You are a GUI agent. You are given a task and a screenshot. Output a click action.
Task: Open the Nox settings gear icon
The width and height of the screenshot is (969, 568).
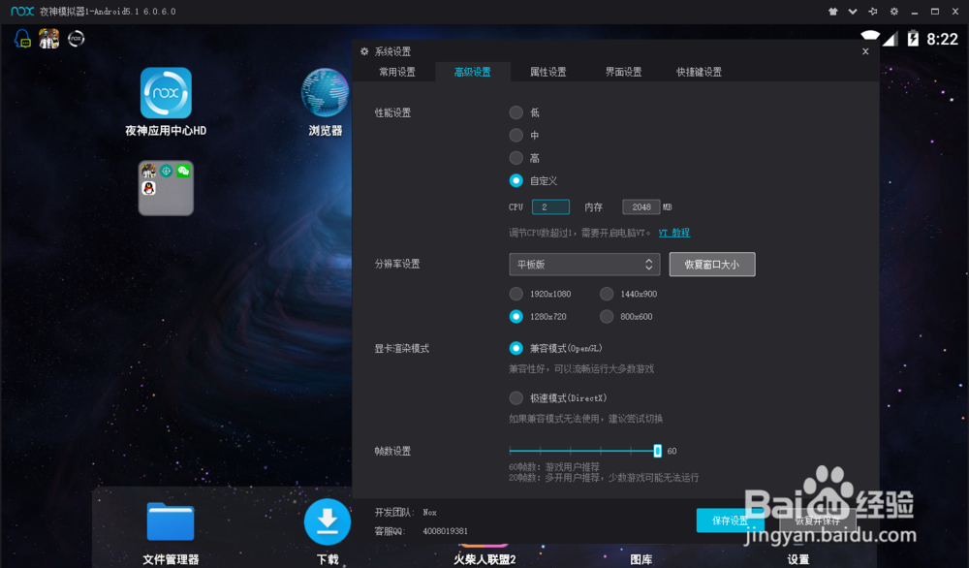893,11
